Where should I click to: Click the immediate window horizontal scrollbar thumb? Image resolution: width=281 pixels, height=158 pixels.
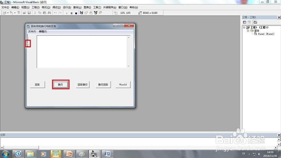(x=21, y=147)
